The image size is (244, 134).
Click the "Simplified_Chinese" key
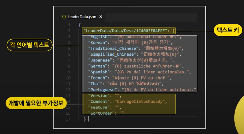112,54
